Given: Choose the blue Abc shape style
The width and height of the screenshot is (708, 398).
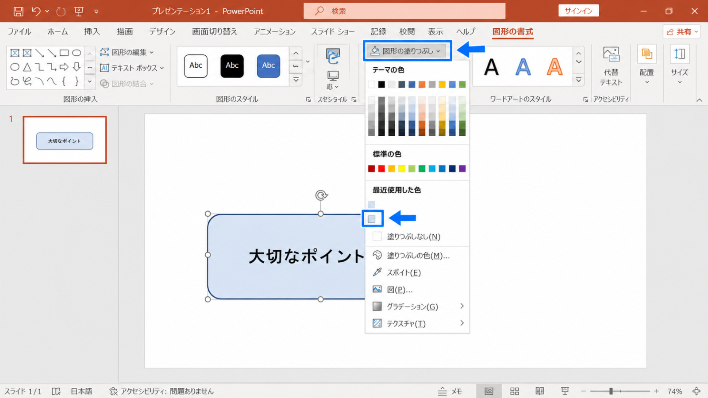Looking at the screenshot, I should pyautogui.click(x=268, y=66).
